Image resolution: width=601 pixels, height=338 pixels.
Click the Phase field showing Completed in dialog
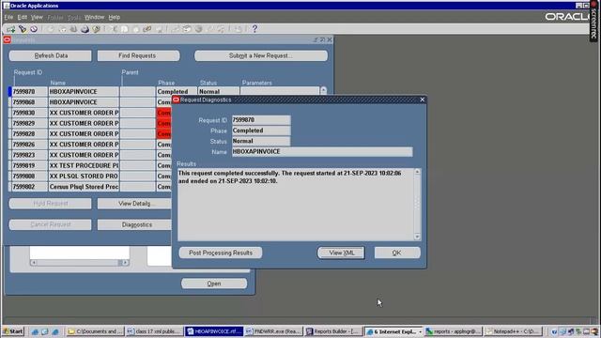click(261, 131)
